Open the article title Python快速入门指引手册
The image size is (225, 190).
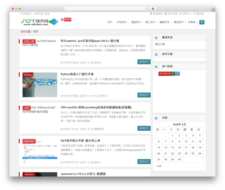[x=77, y=74]
